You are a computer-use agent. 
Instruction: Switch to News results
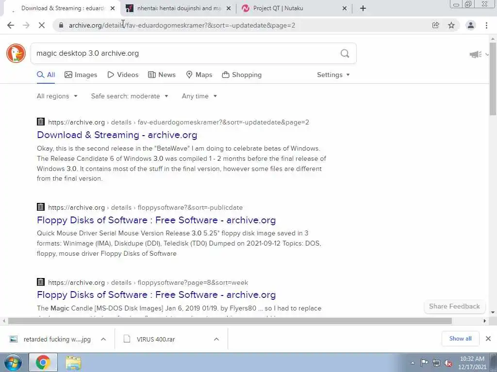[x=162, y=75]
